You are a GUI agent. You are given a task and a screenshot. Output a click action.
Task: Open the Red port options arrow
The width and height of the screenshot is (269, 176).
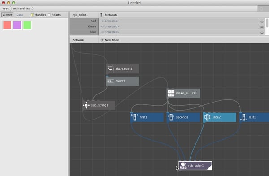coord(262,21)
